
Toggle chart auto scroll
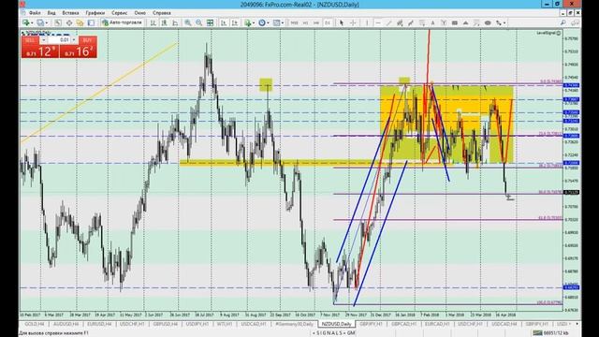click(x=224, y=22)
